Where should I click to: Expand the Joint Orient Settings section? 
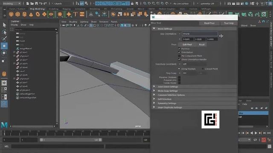(x=194, y=87)
